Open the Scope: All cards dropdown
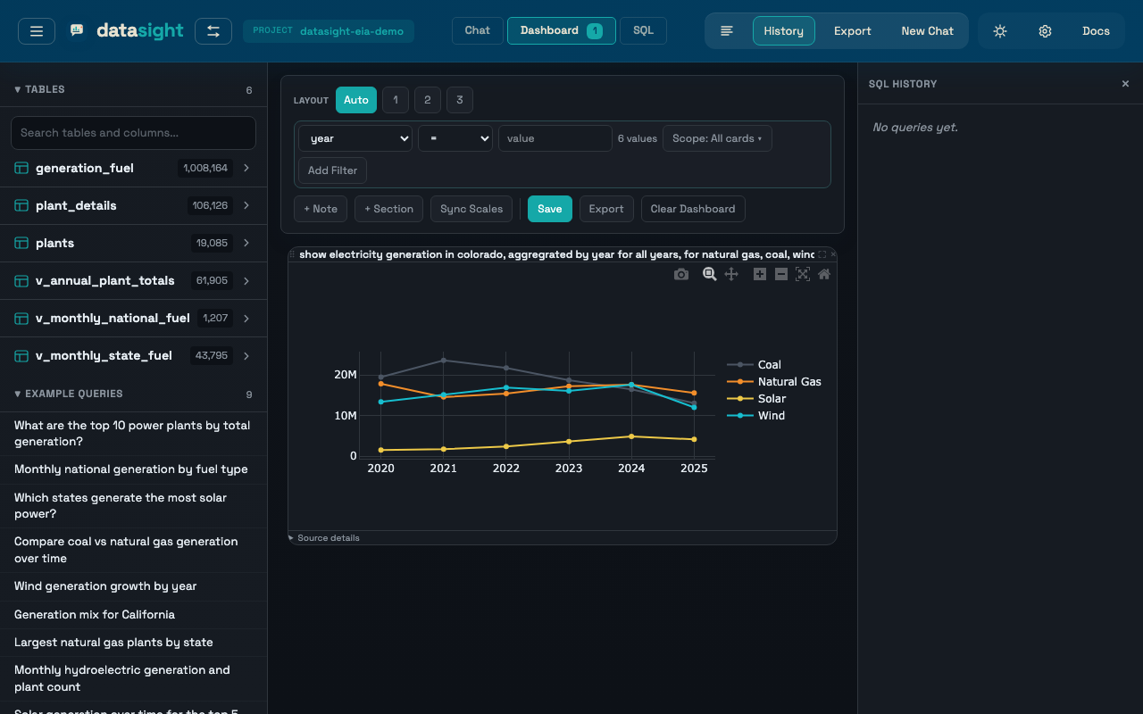The height and width of the screenshot is (714, 1143). [x=717, y=138]
